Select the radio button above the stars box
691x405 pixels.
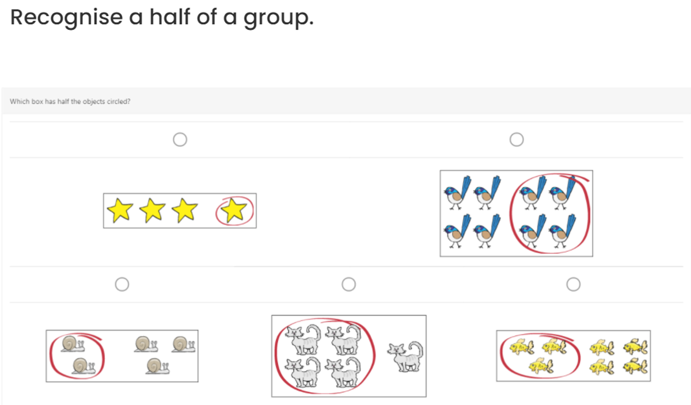coord(180,139)
